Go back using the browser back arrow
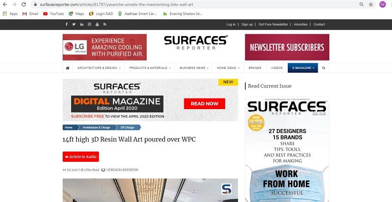 coord(5,4)
